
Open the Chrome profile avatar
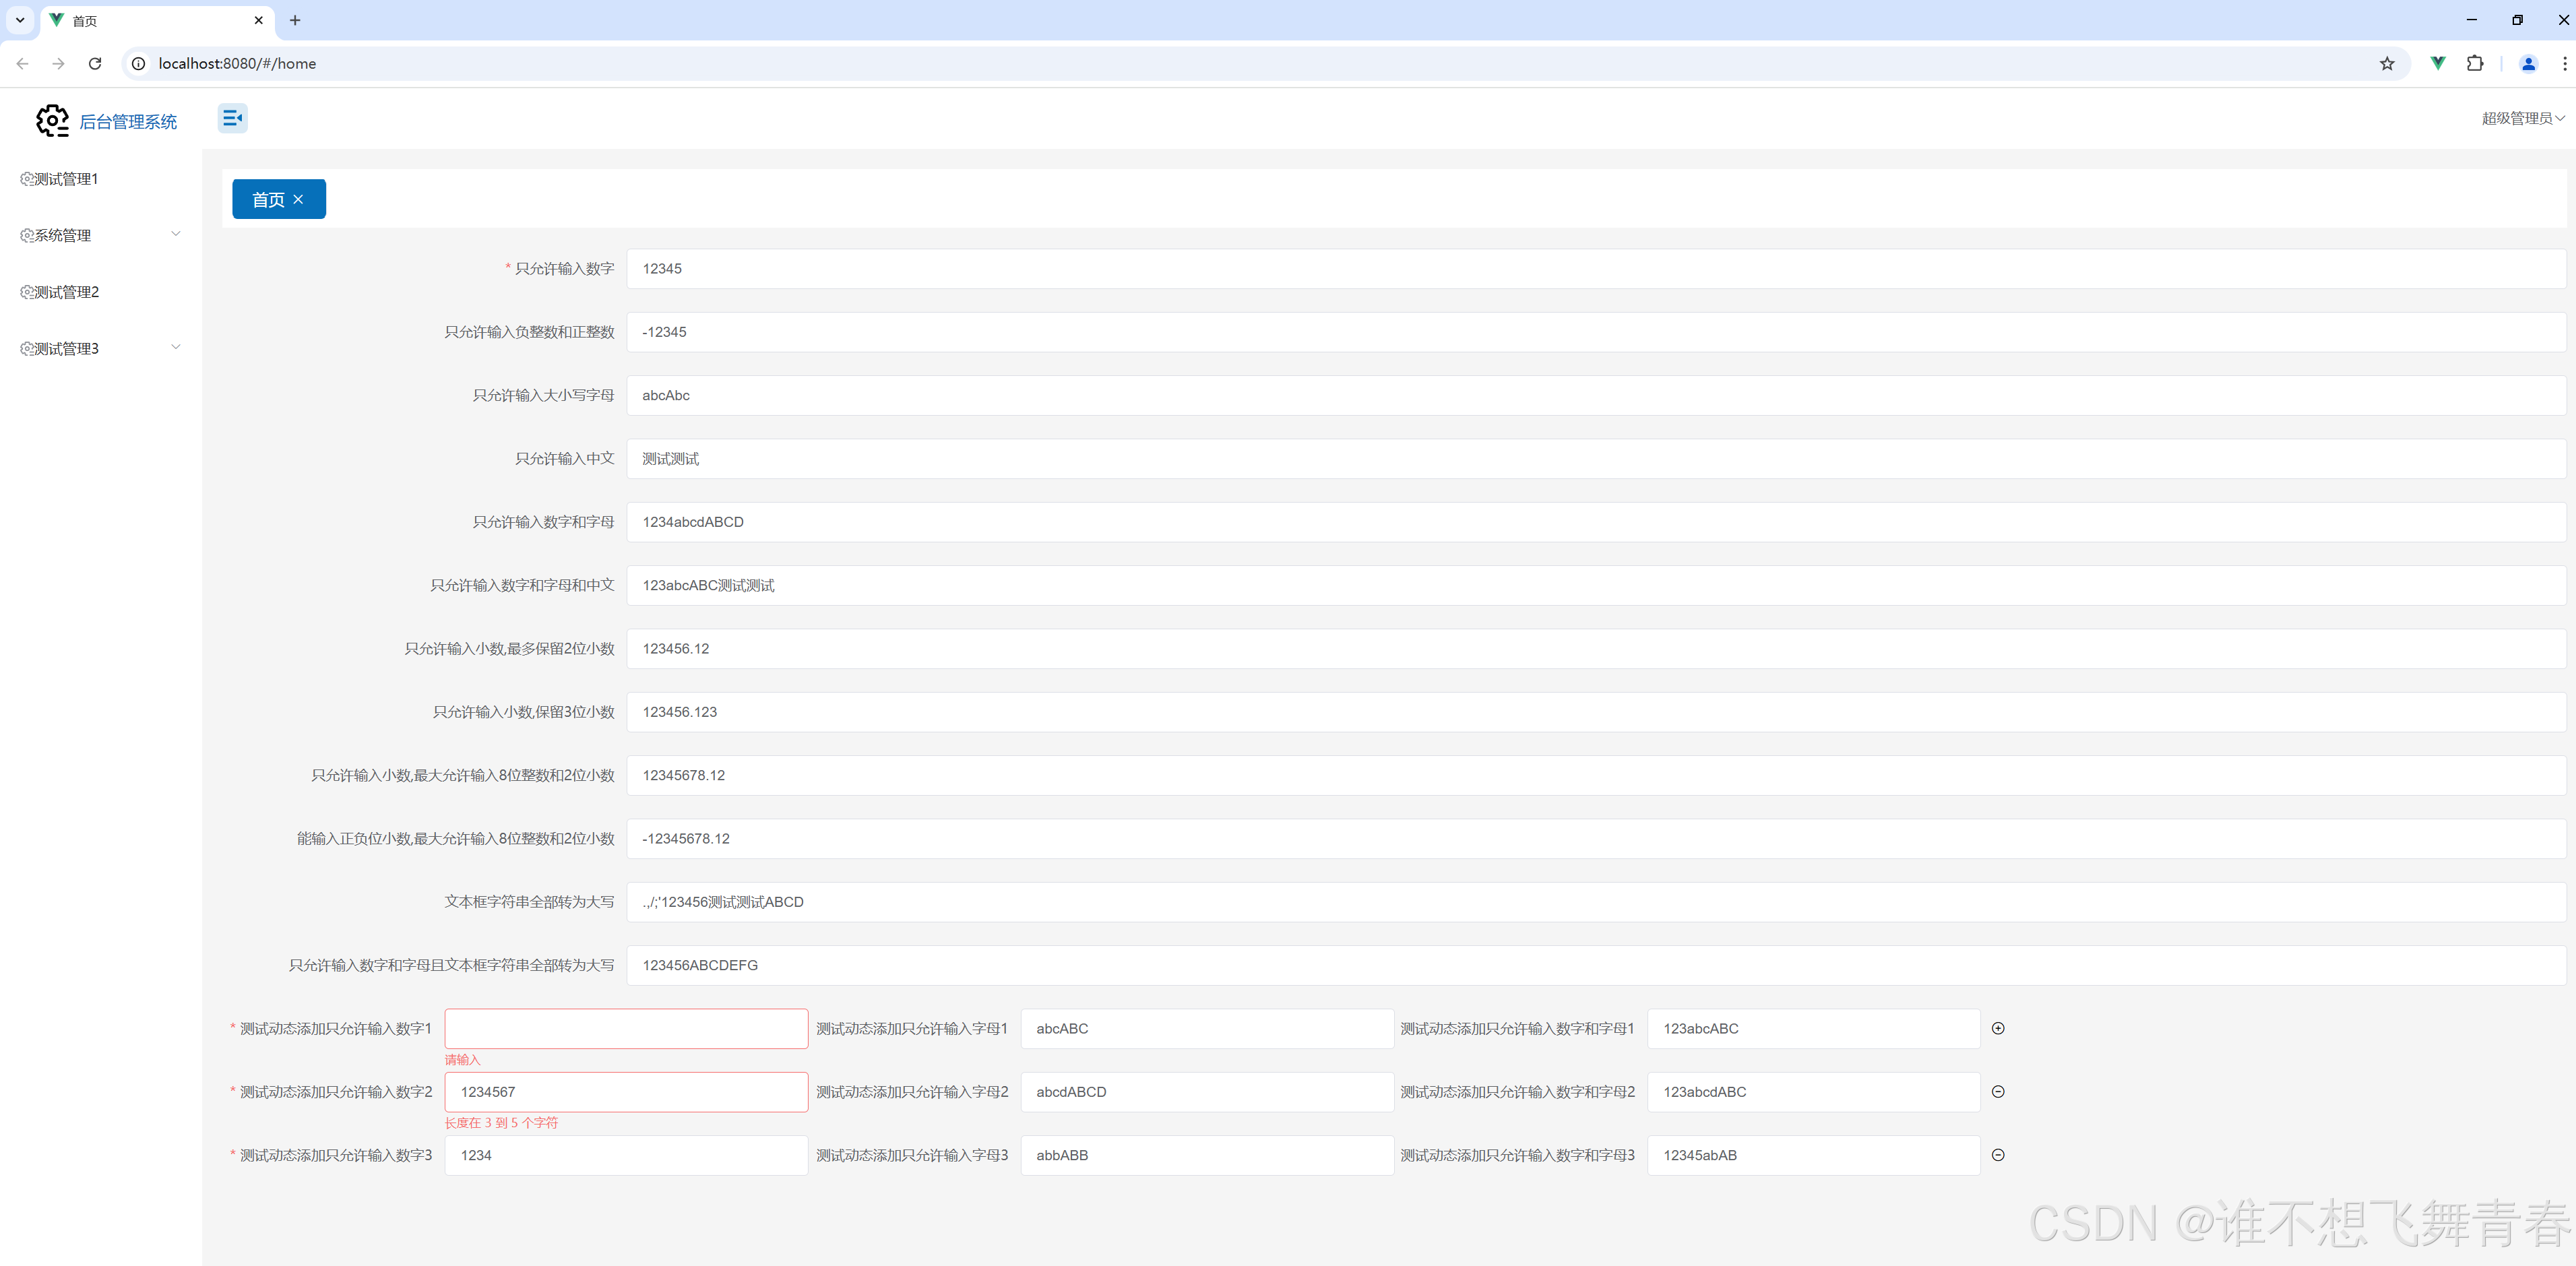[2528, 63]
